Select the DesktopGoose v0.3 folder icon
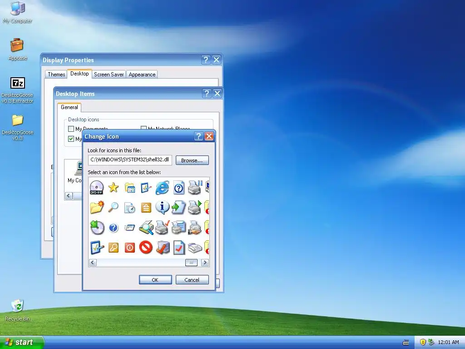This screenshot has height=349, width=465. (18, 127)
